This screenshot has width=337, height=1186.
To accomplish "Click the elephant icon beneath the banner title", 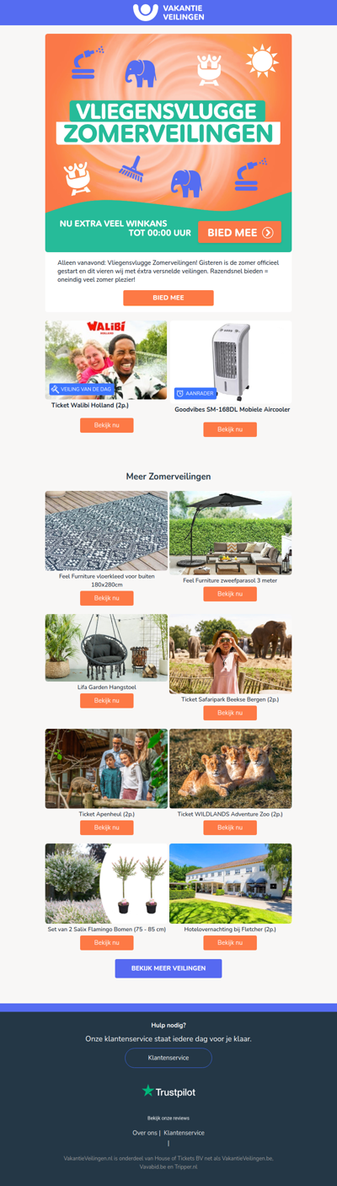I will [186, 181].
